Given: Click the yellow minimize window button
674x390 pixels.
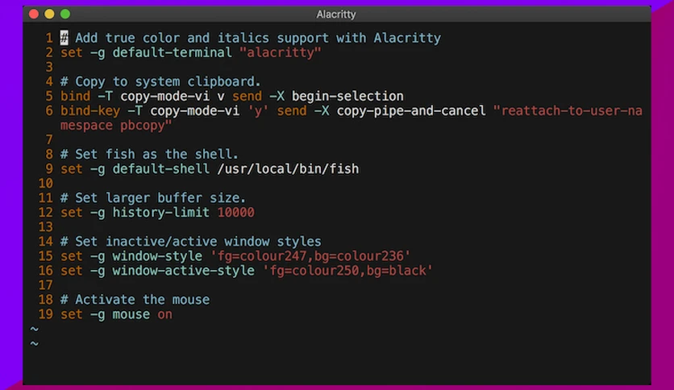Looking at the screenshot, I should (x=49, y=15).
